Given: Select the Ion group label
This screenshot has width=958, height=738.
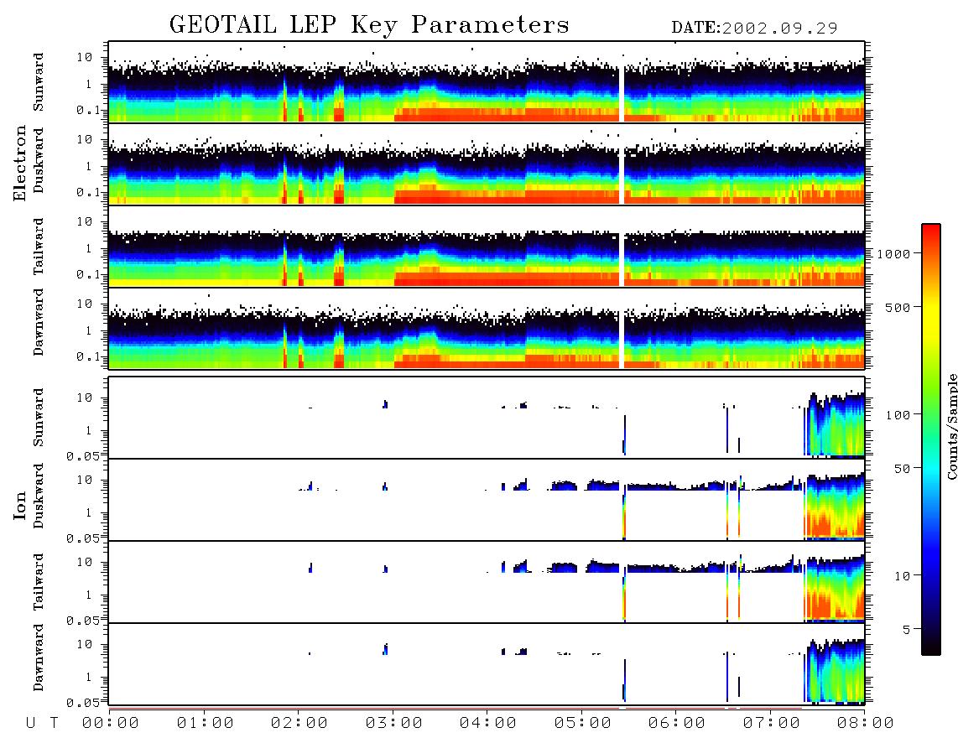Looking at the screenshot, I should click(19, 505).
